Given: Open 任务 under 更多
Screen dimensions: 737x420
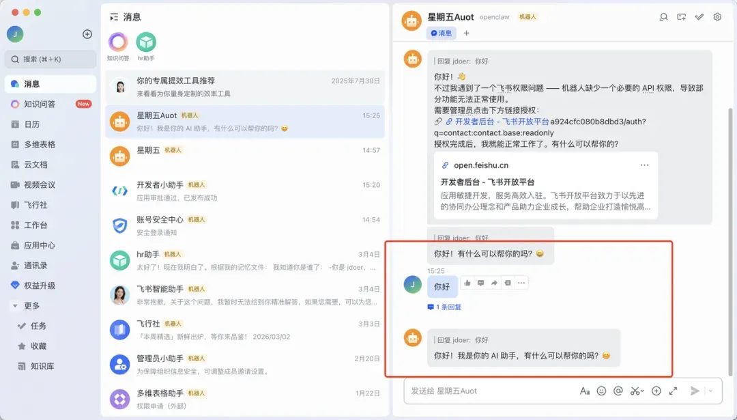Looking at the screenshot, I should pos(50,326).
